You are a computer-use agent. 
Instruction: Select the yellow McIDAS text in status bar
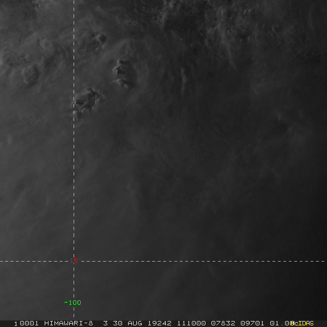302,323
